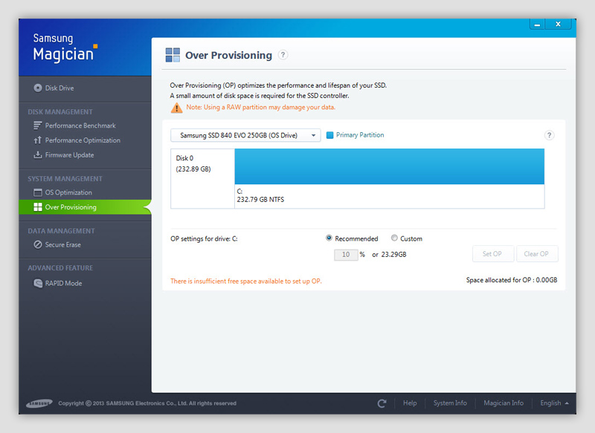Click the Secure Erase prohibited-circle icon

pyautogui.click(x=38, y=244)
